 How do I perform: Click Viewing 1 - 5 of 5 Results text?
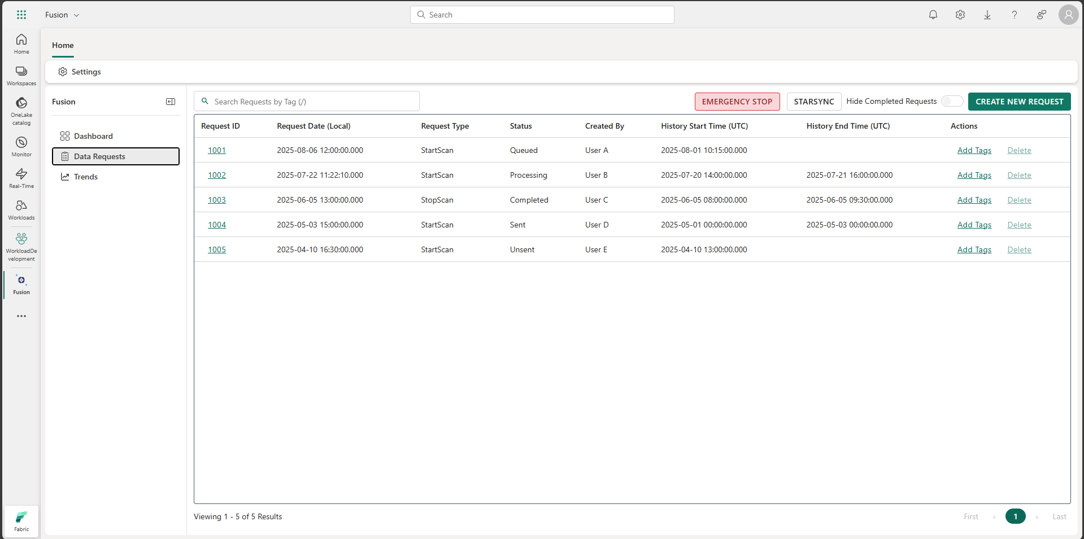click(238, 516)
